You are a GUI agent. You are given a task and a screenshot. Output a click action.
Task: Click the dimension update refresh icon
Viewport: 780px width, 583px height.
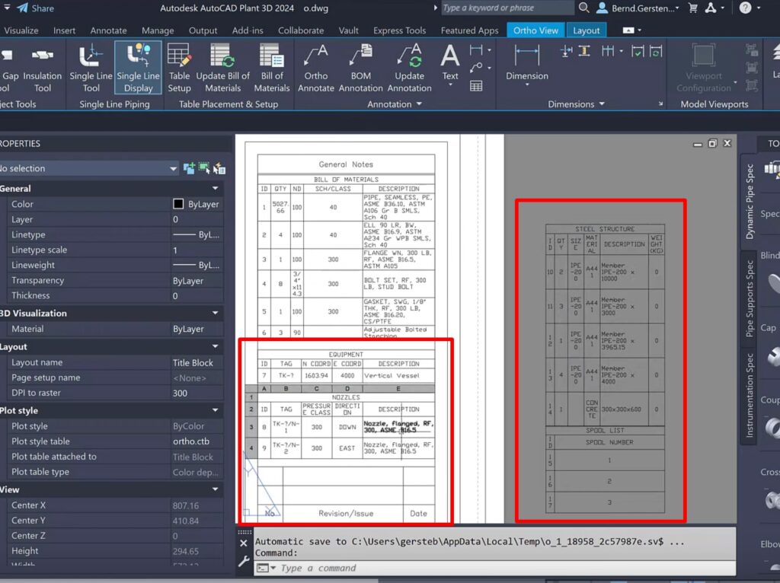(656, 51)
